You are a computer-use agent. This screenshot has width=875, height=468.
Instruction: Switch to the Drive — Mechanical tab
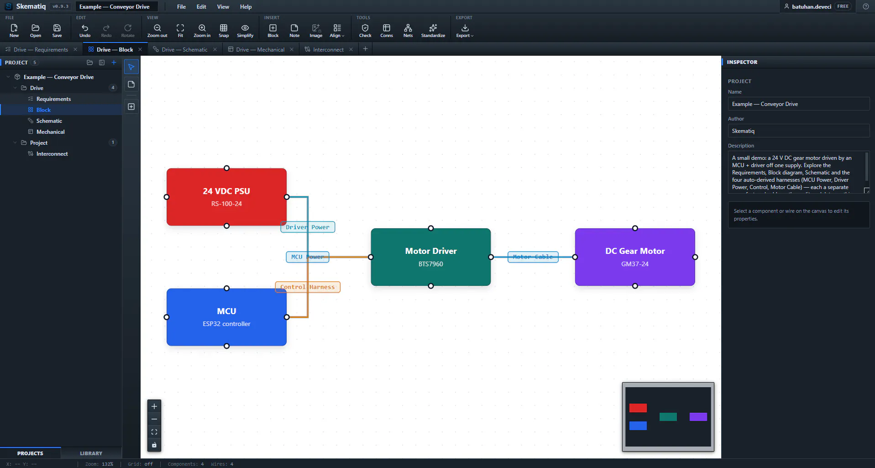[260, 49]
